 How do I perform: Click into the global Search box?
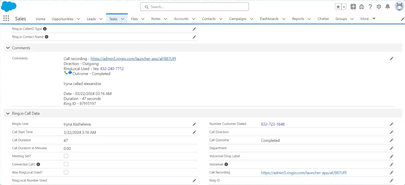point(195,7)
